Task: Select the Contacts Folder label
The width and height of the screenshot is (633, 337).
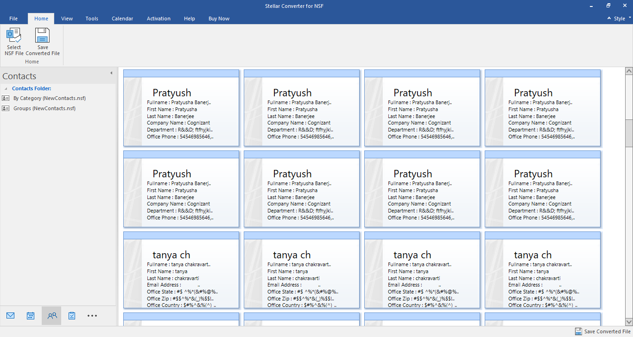Action: coord(32,88)
